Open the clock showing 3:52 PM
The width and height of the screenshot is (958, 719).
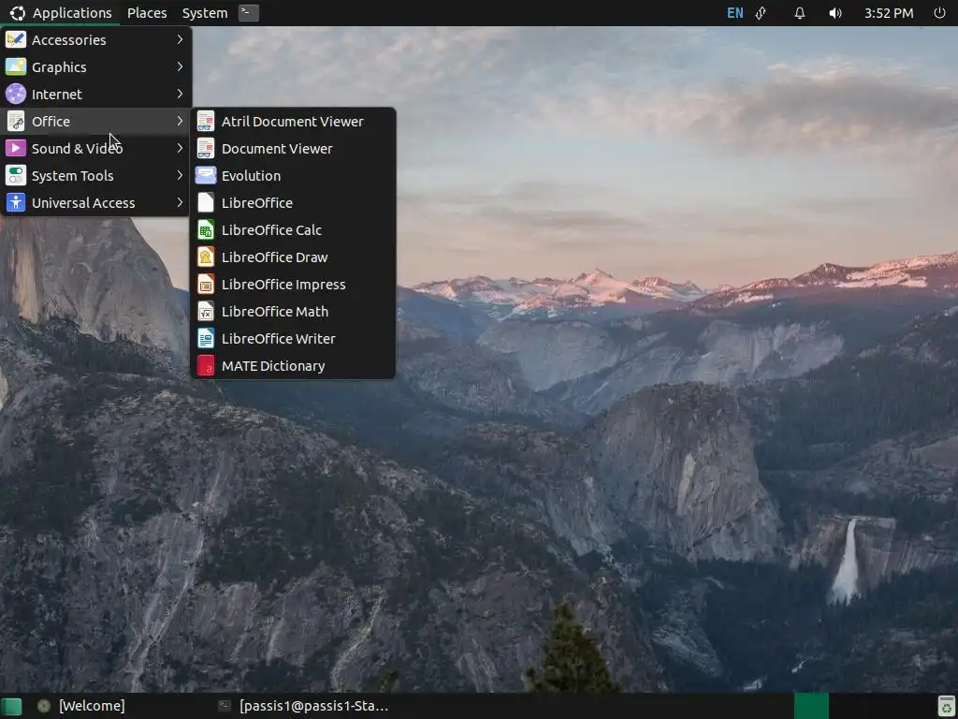(x=889, y=13)
